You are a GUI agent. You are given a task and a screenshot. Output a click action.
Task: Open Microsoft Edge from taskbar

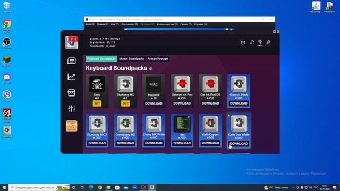point(91,187)
